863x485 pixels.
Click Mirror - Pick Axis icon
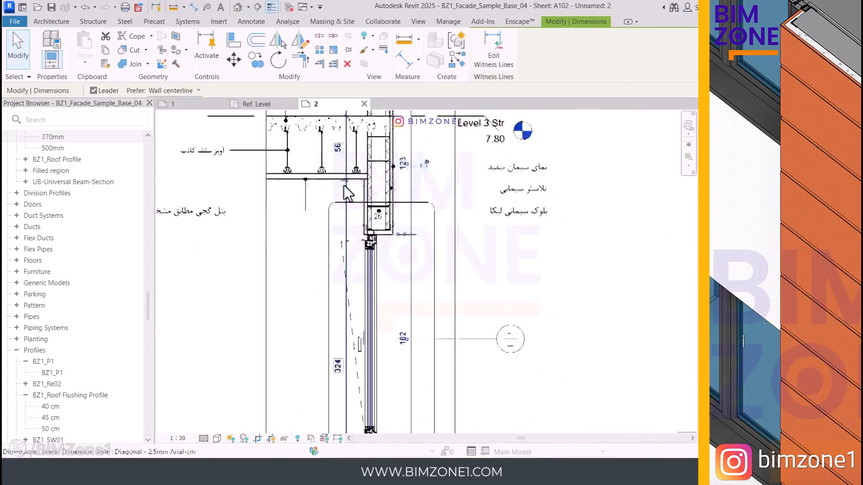pos(278,40)
